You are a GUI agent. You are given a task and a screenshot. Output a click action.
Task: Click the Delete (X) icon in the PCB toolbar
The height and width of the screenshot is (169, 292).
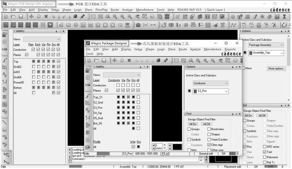click(x=46, y=17)
